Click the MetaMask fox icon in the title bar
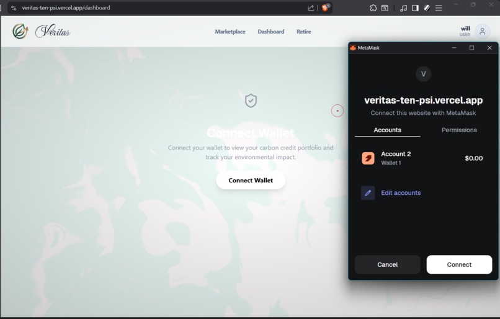The height and width of the screenshot is (319, 500). tap(353, 48)
